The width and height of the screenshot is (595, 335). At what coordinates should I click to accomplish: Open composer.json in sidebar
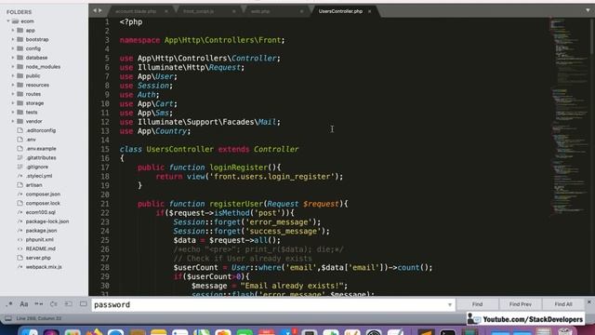43,194
